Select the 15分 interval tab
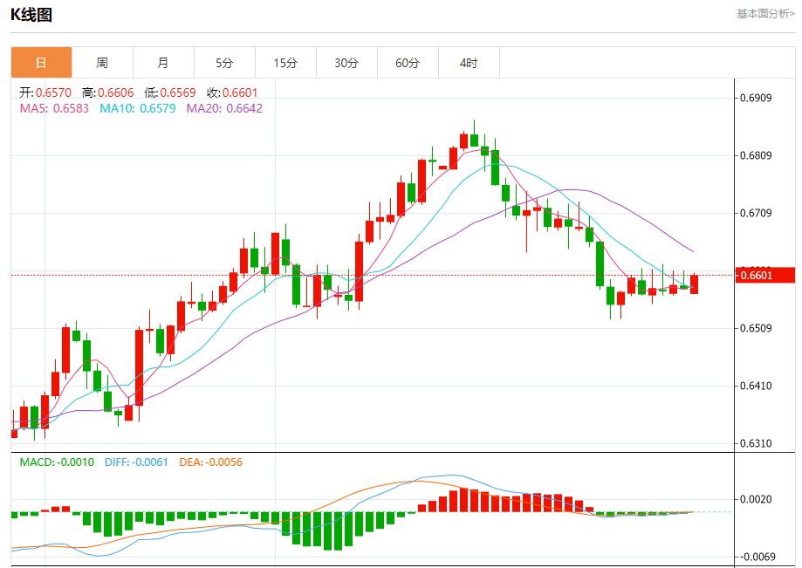The width and height of the screenshot is (802, 568). tap(285, 63)
